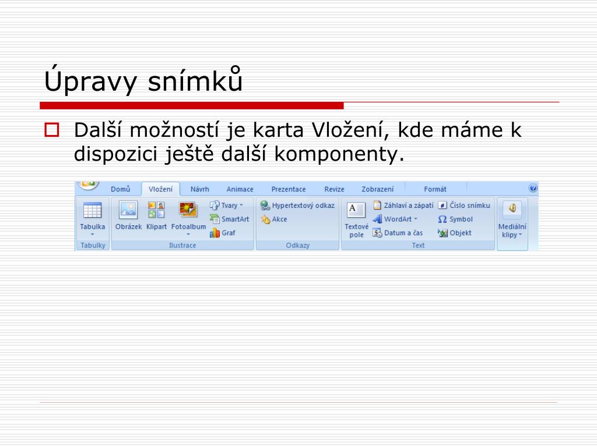Click the Odkazy group label

298,245
